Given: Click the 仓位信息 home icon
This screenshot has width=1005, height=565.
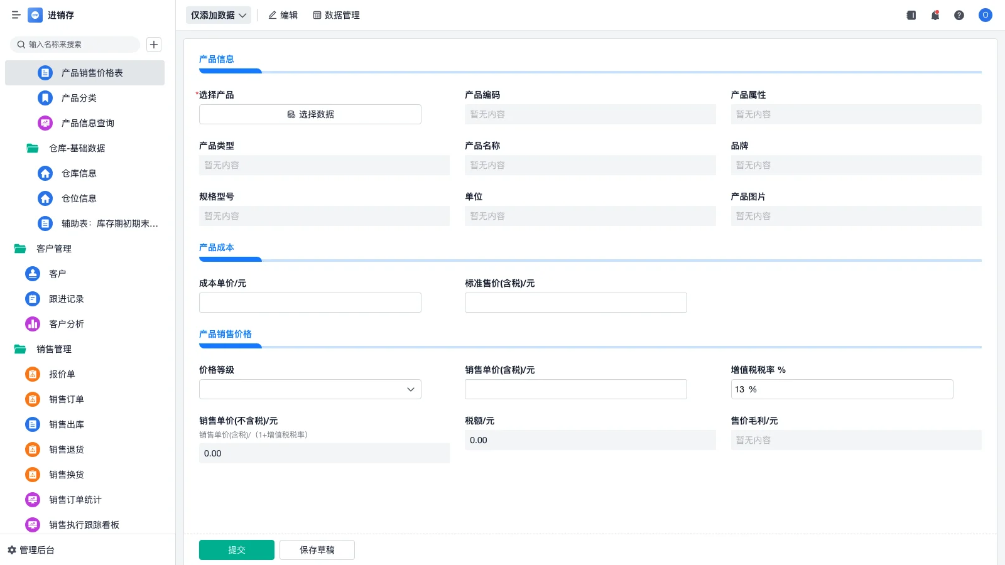Looking at the screenshot, I should [x=45, y=198].
